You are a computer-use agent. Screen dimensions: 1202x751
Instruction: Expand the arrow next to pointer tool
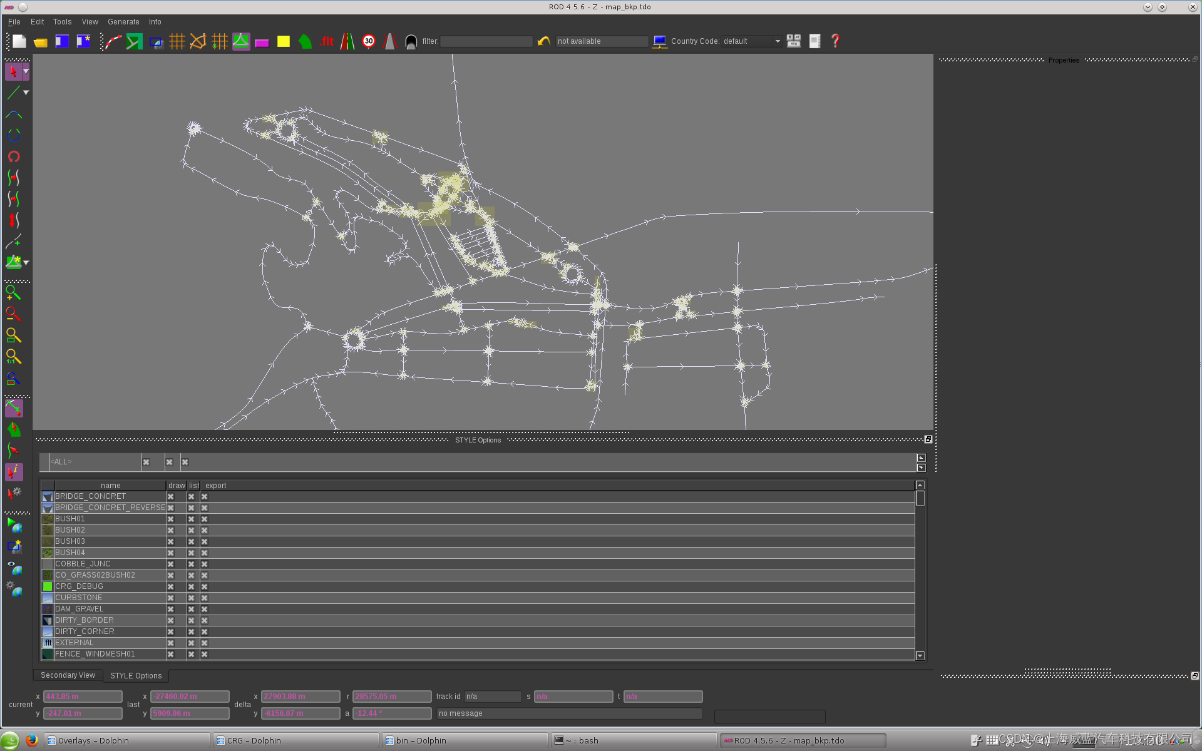26,72
